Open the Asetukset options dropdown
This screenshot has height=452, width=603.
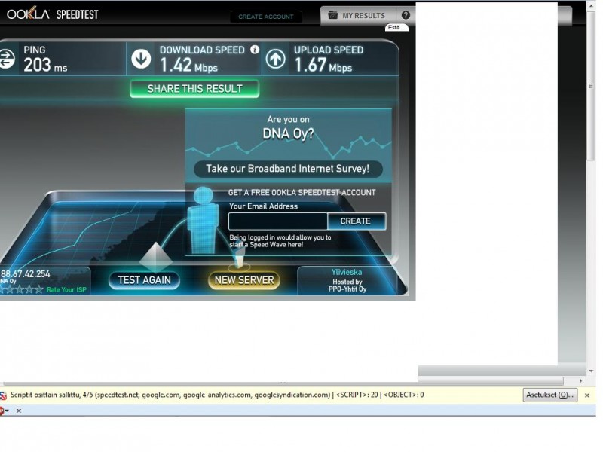(x=549, y=395)
